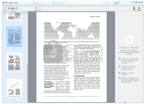Click the Package toolbar icon
Image resolution: width=147 pixels, height=104 pixels.
point(139,8)
